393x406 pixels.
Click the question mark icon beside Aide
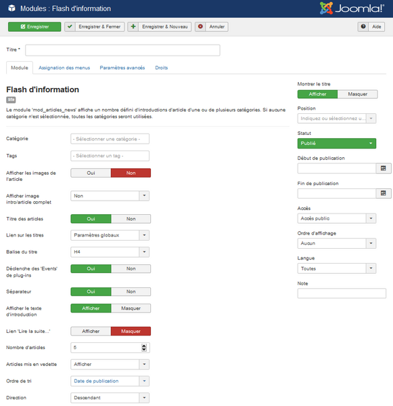pyautogui.click(x=363, y=26)
